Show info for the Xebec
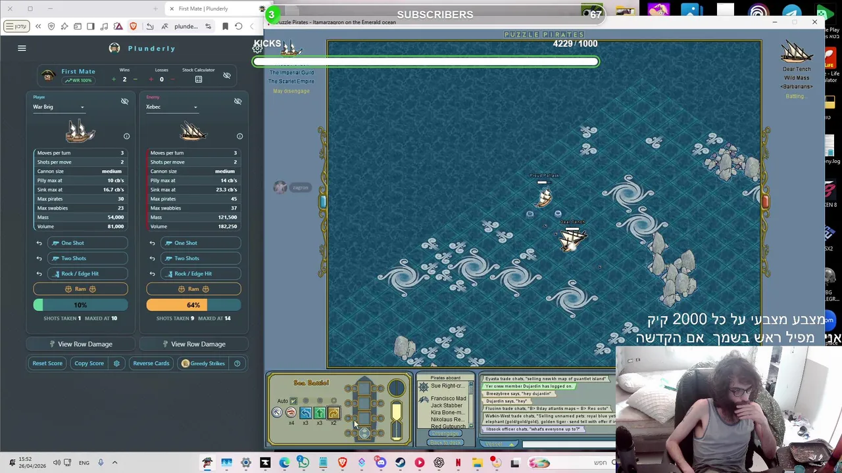Viewport: 842px width, 473px height. click(239, 136)
